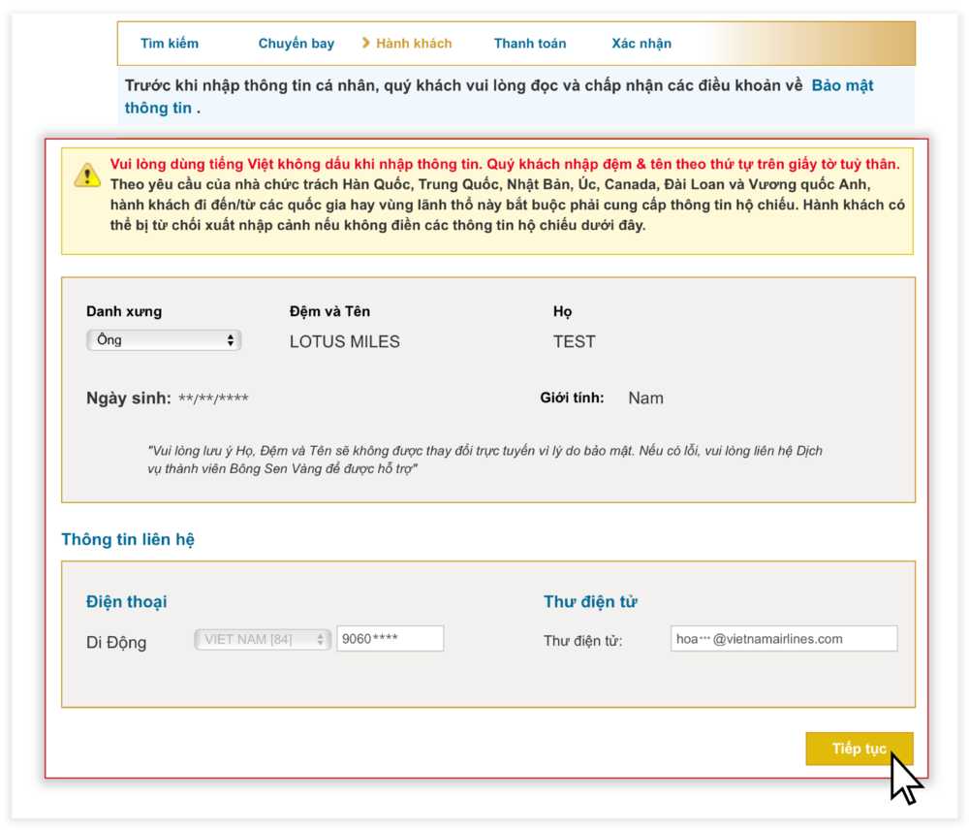Click the Điện thoại section label
Image resolution: width=969 pixels, height=830 pixels.
tap(126, 602)
